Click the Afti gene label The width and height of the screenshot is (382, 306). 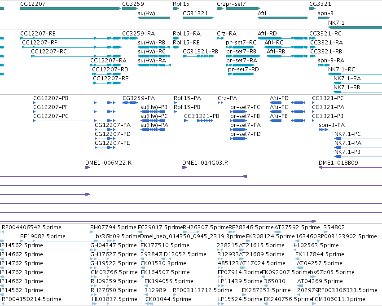[262, 13]
